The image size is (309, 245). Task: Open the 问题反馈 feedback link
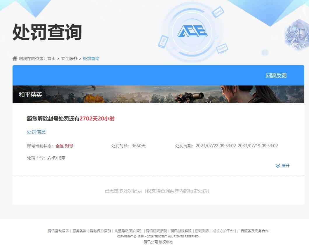tap(276, 75)
